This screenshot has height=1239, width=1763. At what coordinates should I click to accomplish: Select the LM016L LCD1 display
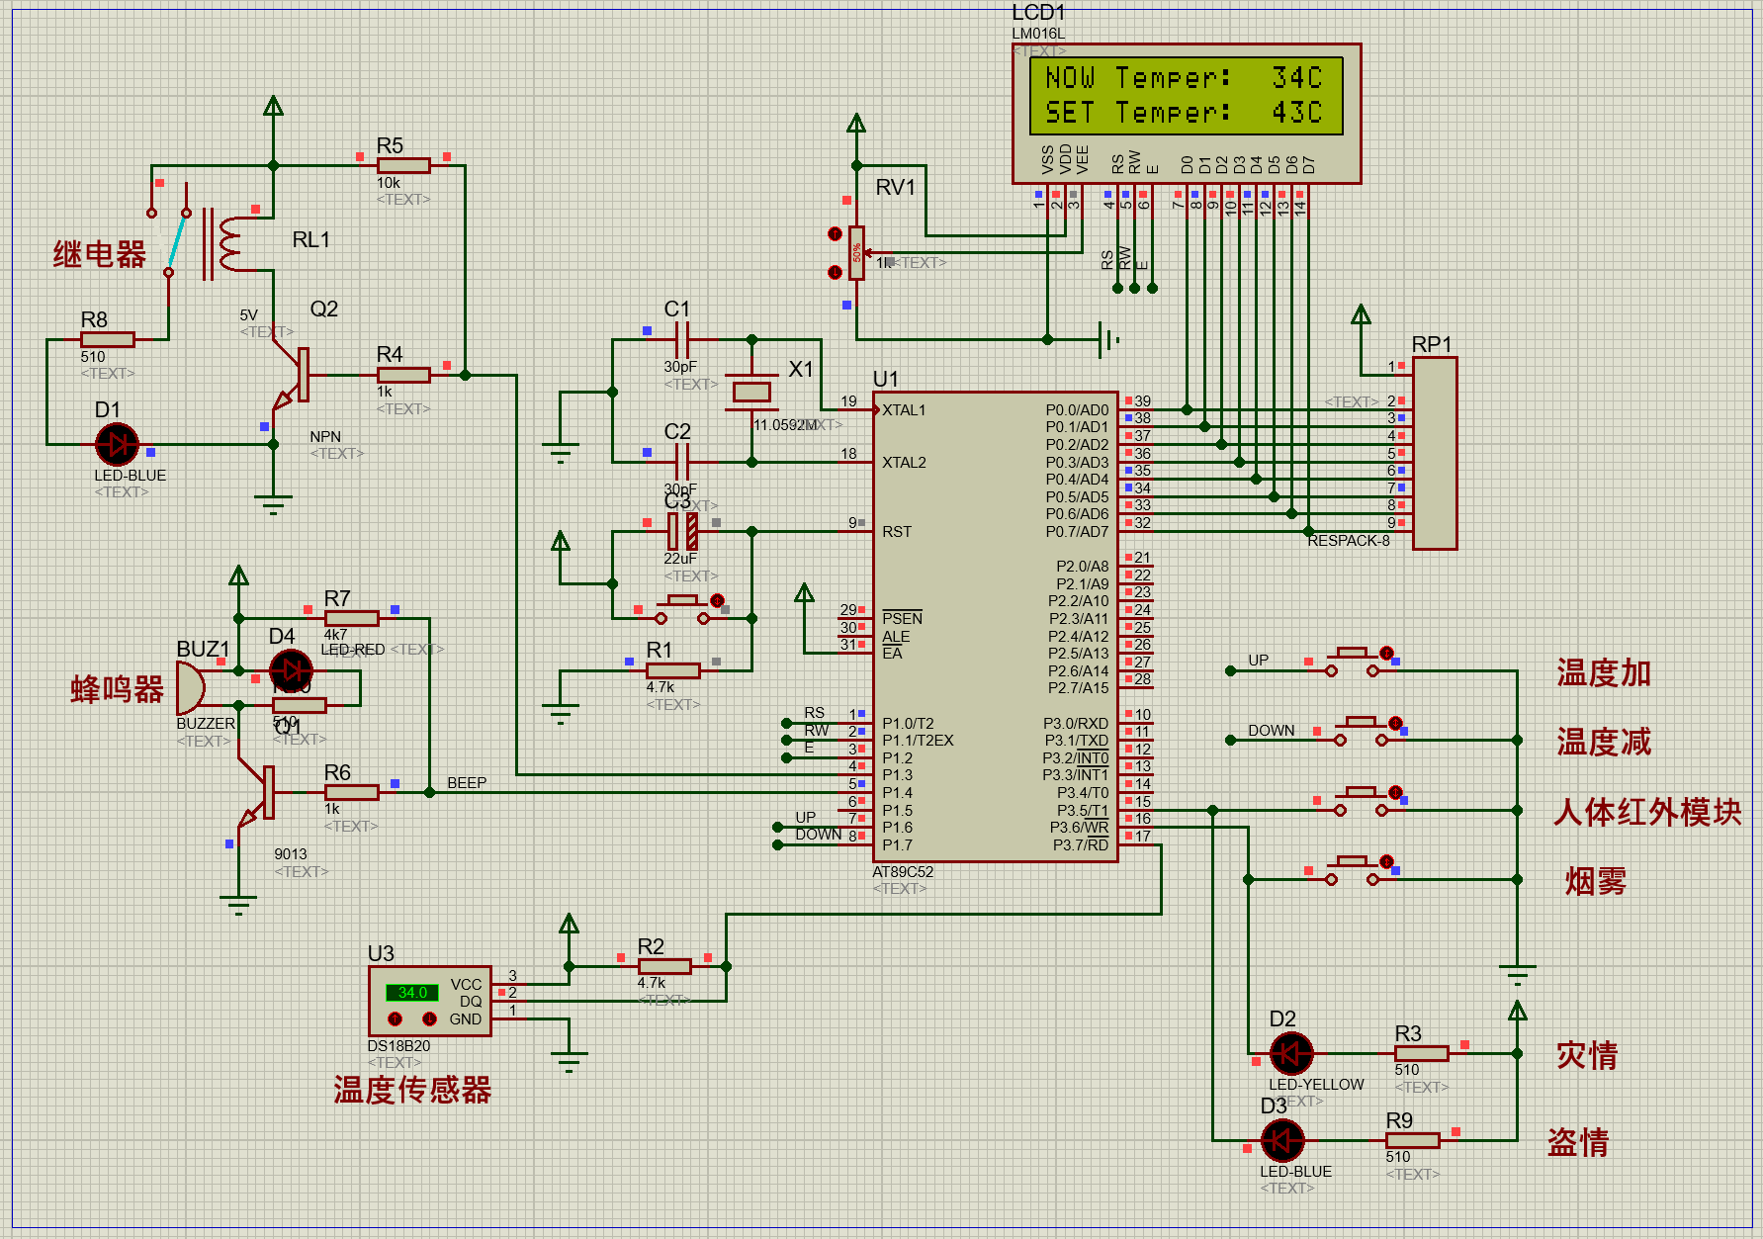pyautogui.click(x=1187, y=114)
